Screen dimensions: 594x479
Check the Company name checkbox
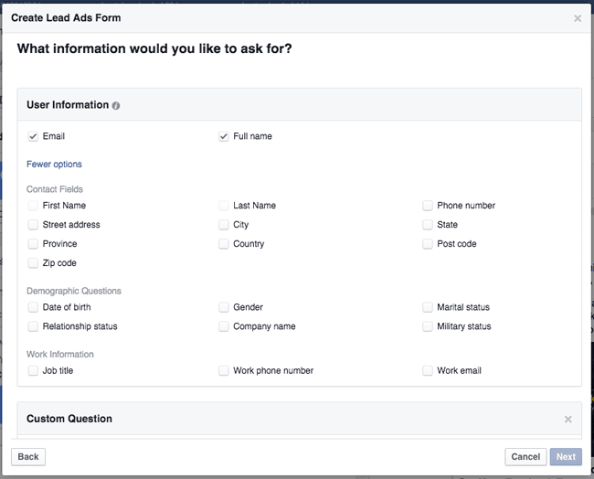click(224, 326)
